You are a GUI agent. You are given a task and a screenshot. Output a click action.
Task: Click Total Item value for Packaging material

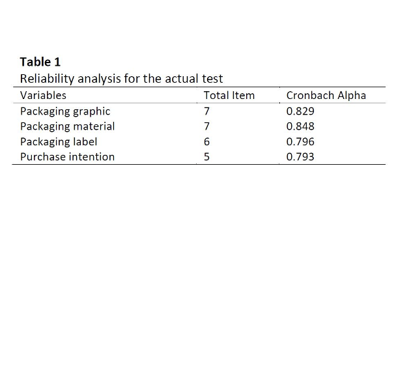[207, 126]
